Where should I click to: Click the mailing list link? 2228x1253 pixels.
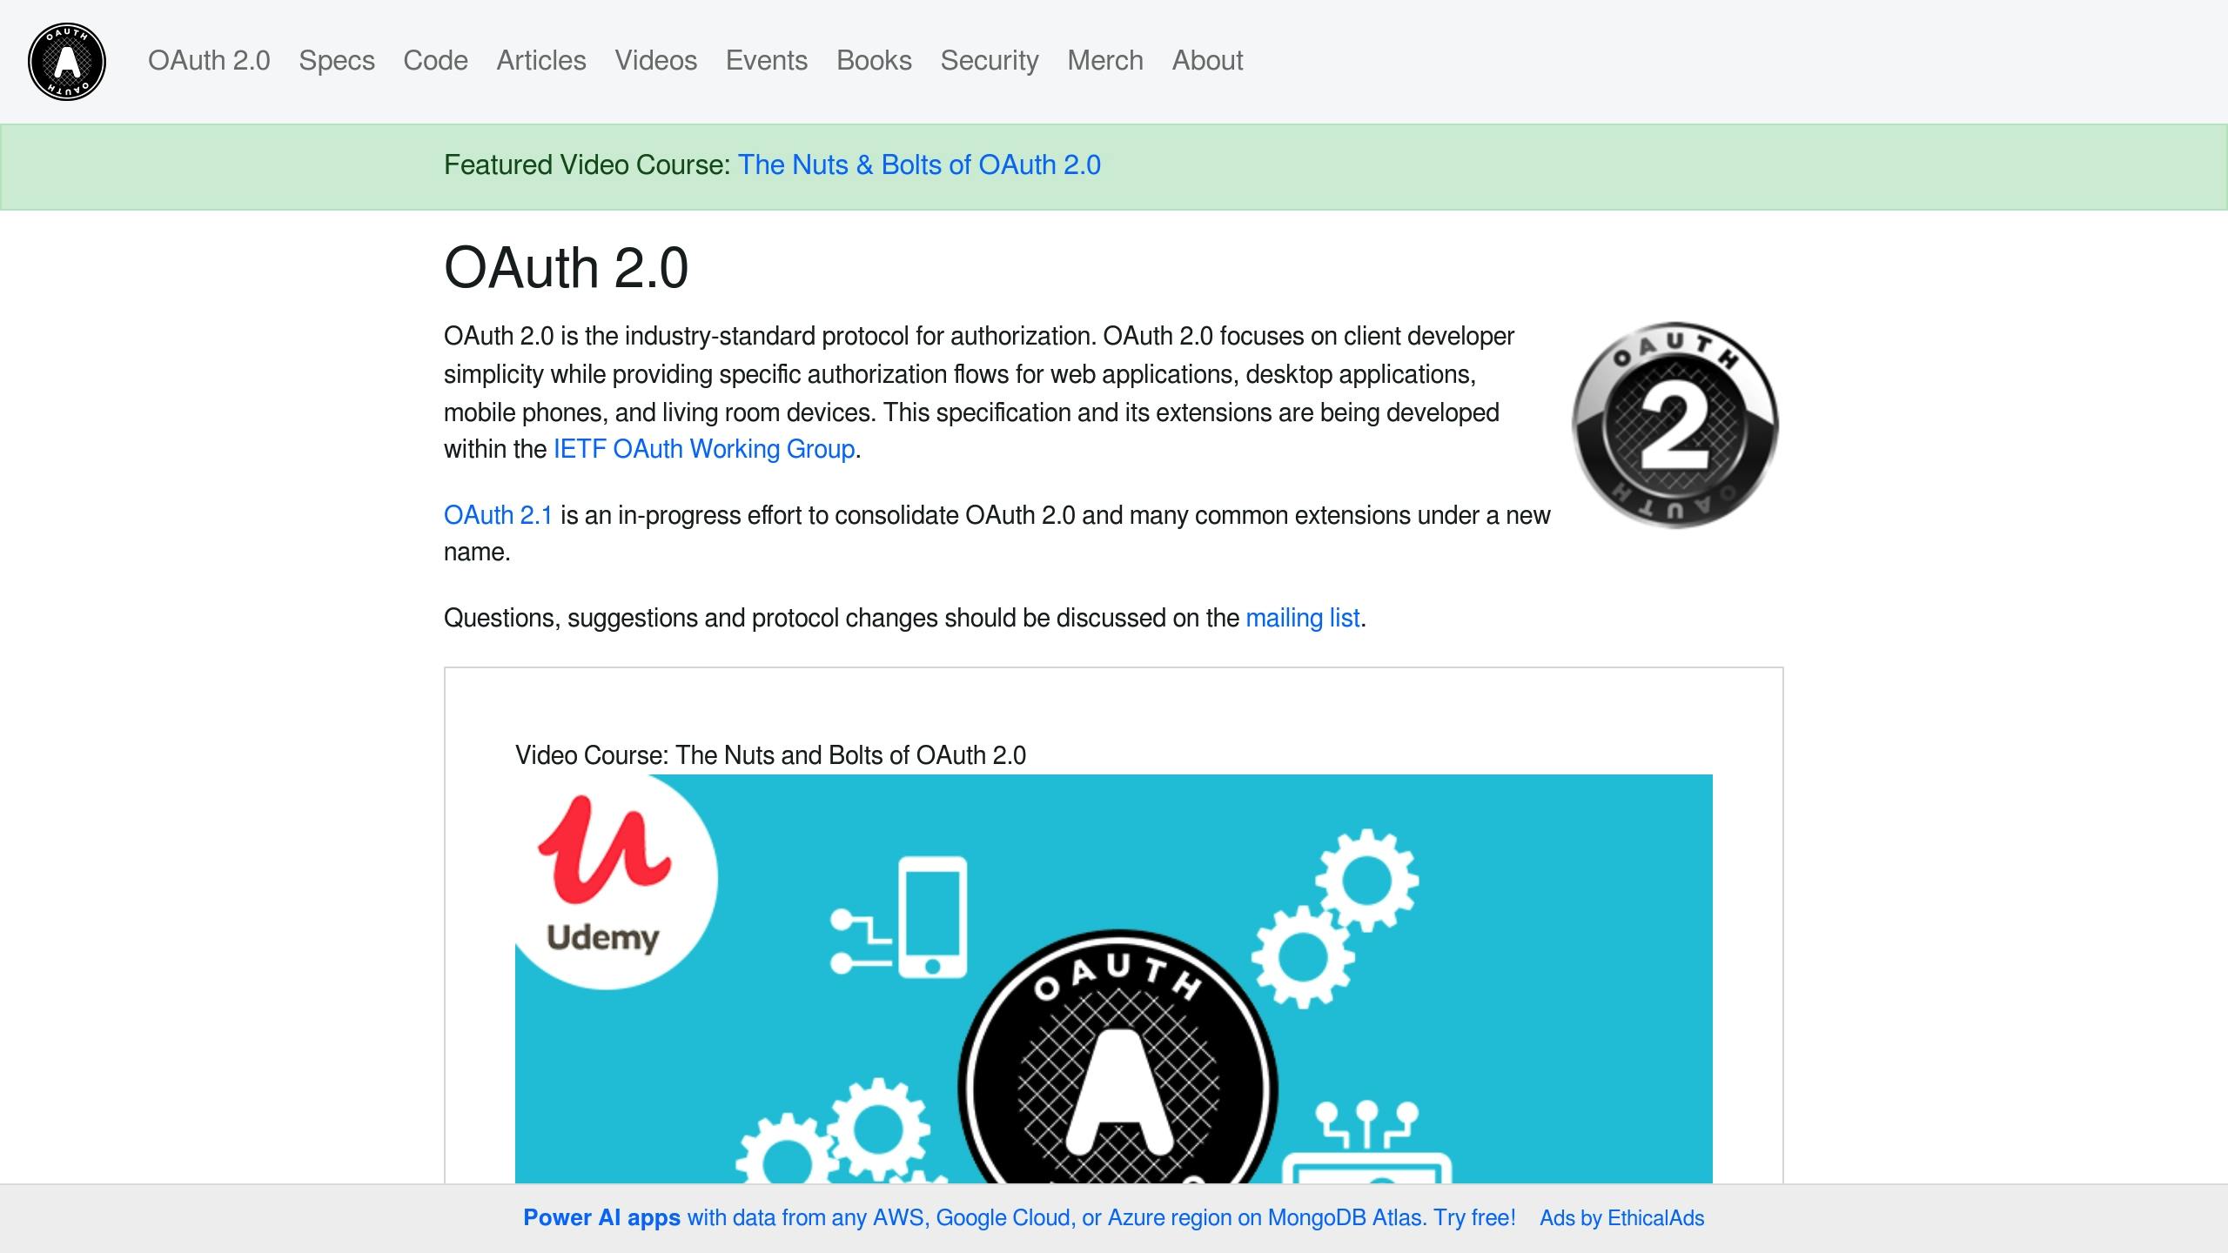click(1303, 617)
